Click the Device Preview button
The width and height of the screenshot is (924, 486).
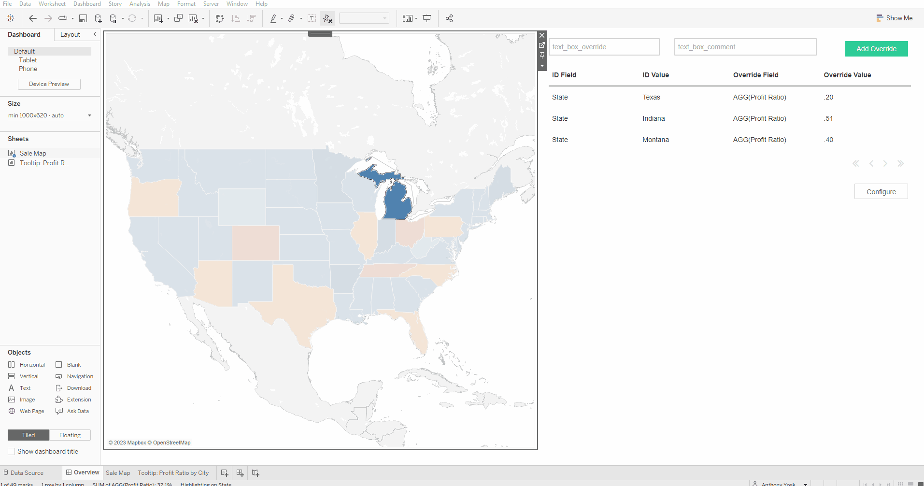(x=49, y=84)
